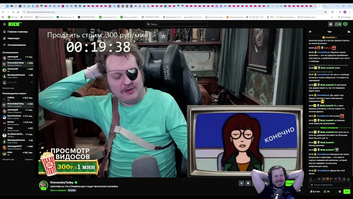Open Radiooooo.com bookmark
The height and width of the screenshot is (199, 353).
[x=66, y=17]
